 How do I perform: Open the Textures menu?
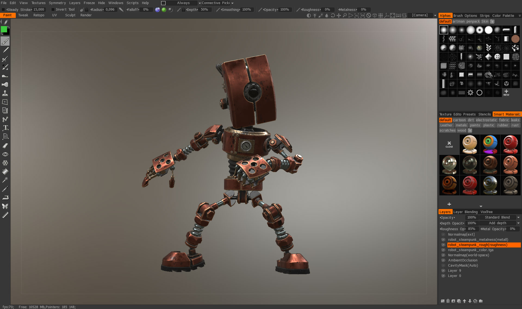coord(38,3)
